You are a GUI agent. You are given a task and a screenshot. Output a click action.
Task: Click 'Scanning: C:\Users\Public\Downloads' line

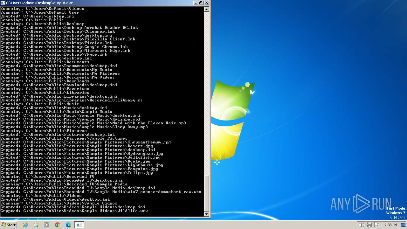click(45, 81)
